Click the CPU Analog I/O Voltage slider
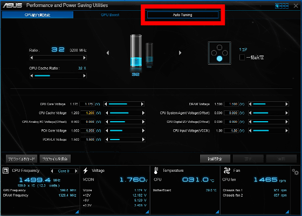The width and height of the screenshot is (302, 216). point(125,122)
